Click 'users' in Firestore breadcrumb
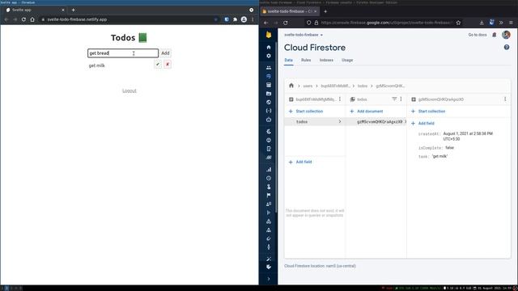 coord(308,86)
